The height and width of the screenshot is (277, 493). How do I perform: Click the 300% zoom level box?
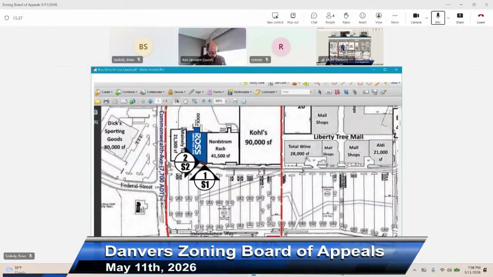219,101
